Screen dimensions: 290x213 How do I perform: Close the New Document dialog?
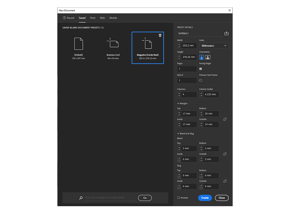pyautogui.click(x=230, y=10)
